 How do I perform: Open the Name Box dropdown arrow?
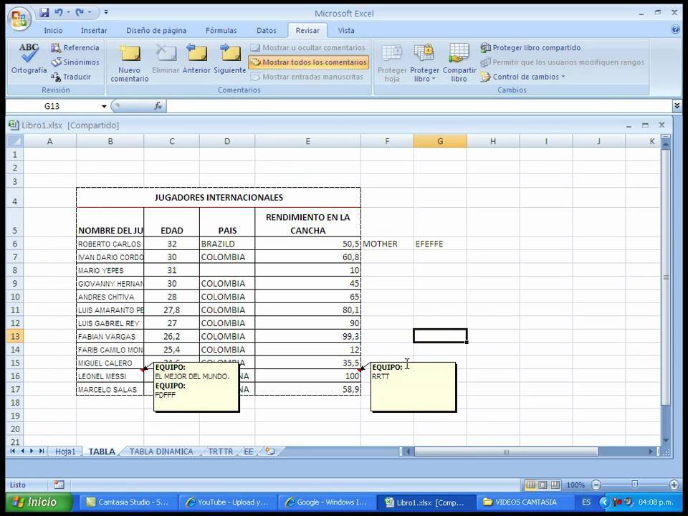point(104,106)
